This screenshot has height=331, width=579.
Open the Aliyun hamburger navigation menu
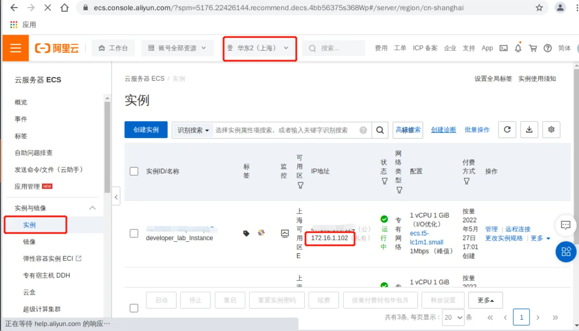click(x=16, y=48)
